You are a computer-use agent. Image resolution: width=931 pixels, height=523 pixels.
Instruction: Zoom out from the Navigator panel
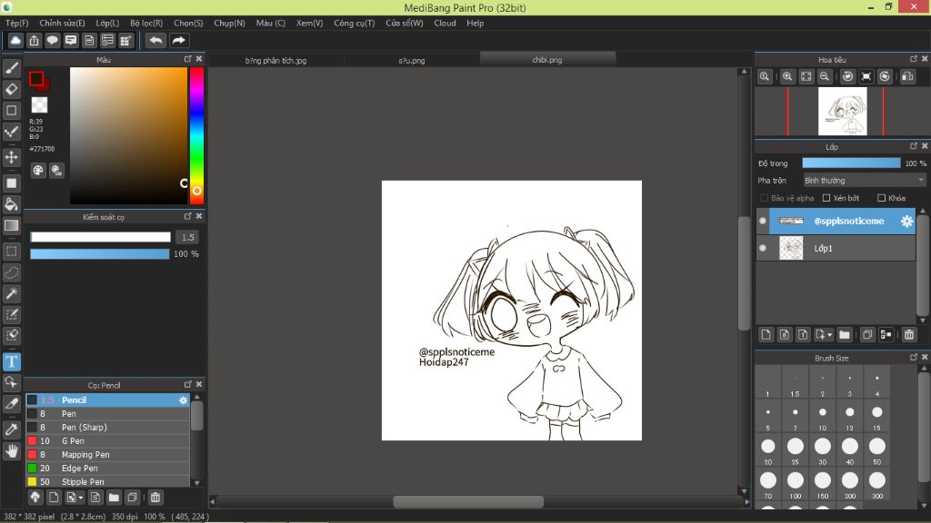[x=825, y=76]
